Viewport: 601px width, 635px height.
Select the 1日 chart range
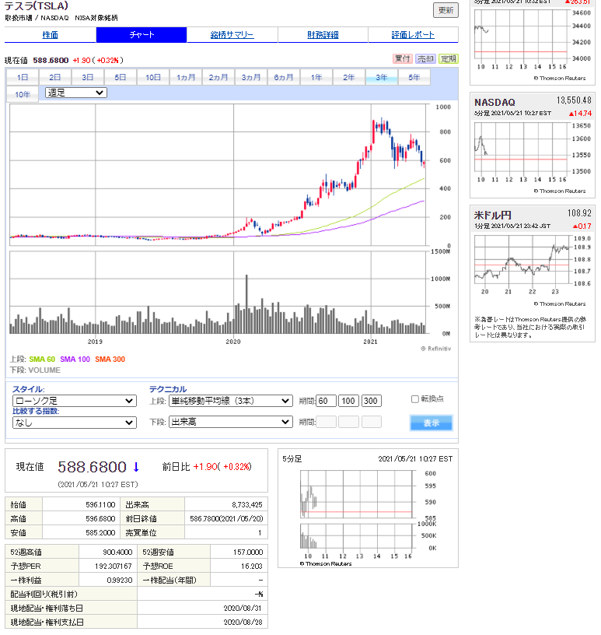[23, 77]
